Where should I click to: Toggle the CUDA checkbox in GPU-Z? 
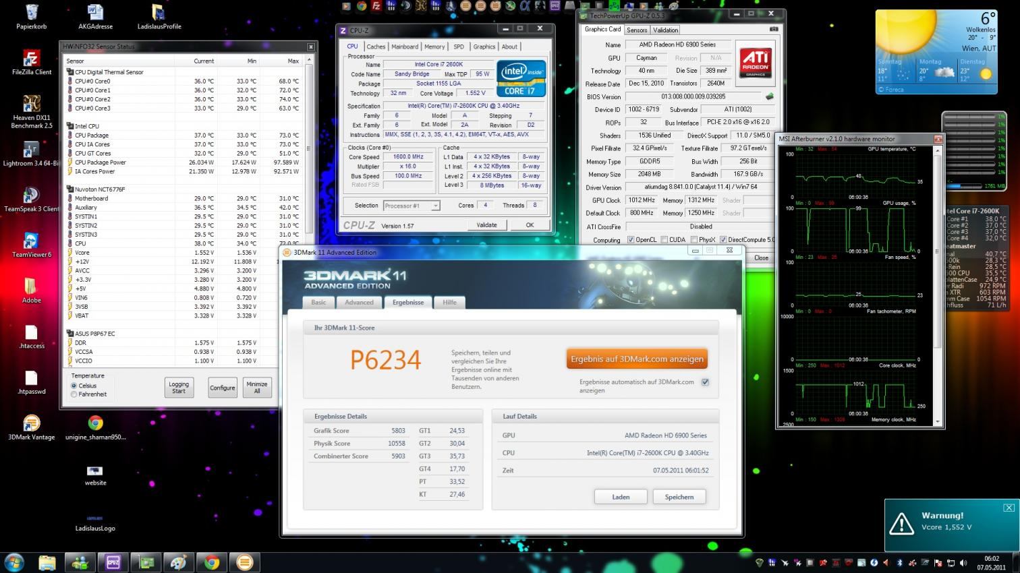click(664, 239)
